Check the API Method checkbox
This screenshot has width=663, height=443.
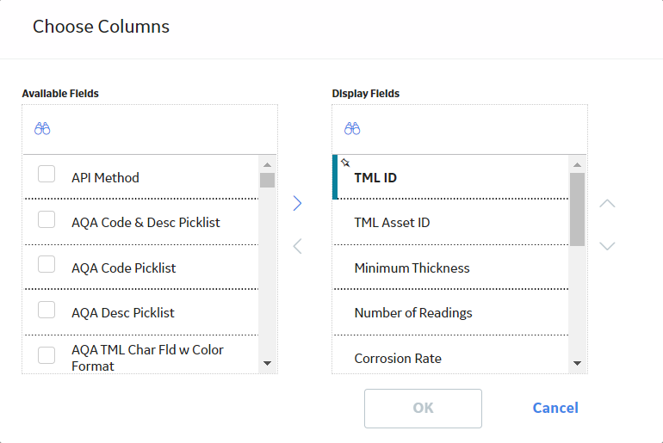(46, 174)
